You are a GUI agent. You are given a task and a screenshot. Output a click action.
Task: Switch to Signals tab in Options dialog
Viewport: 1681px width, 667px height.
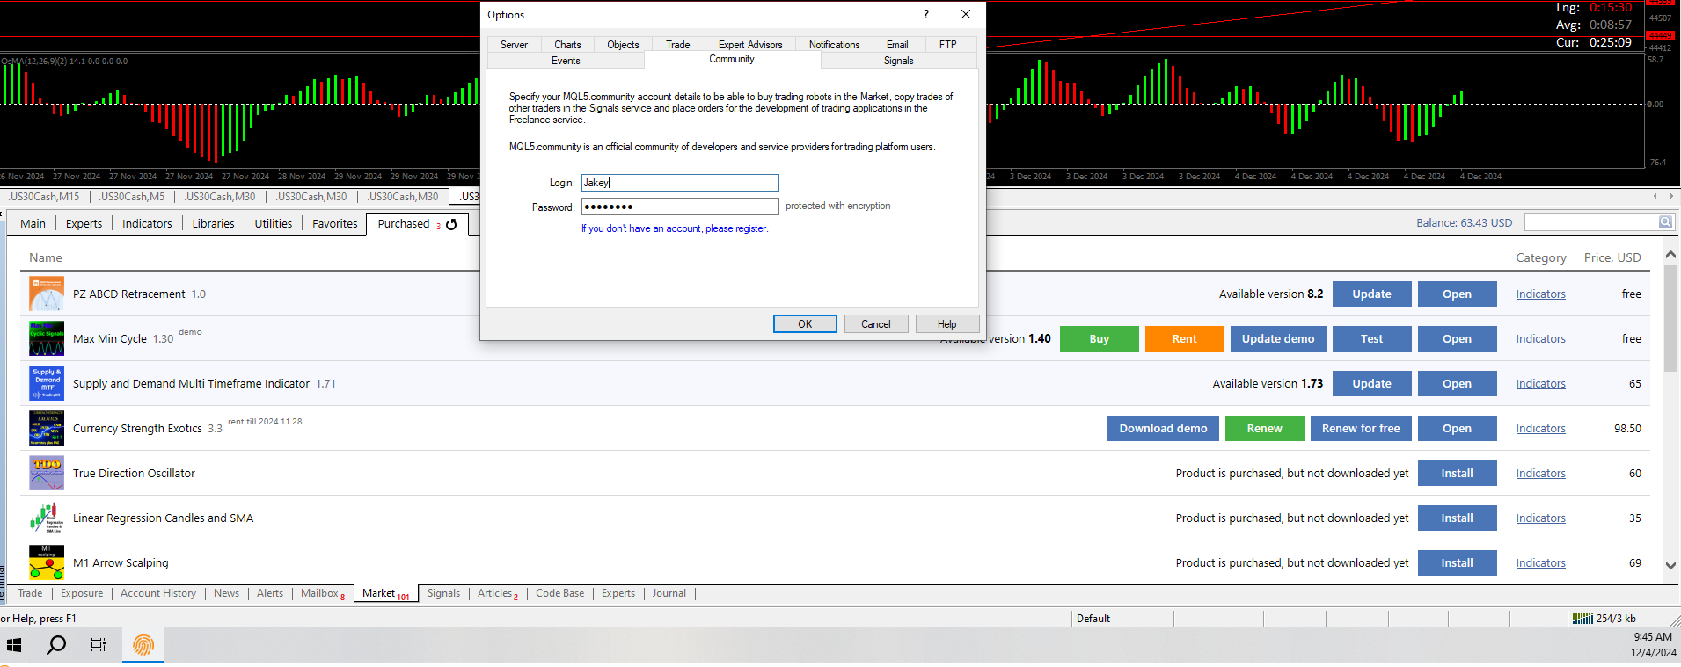pyautogui.click(x=898, y=61)
